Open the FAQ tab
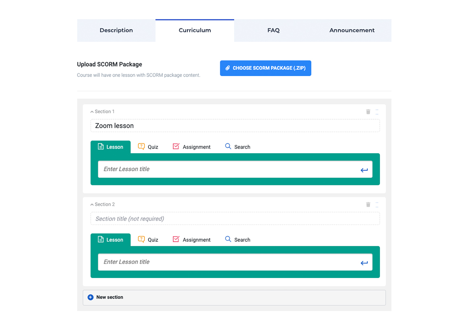The height and width of the screenshot is (328, 462). tap(273, 31)
